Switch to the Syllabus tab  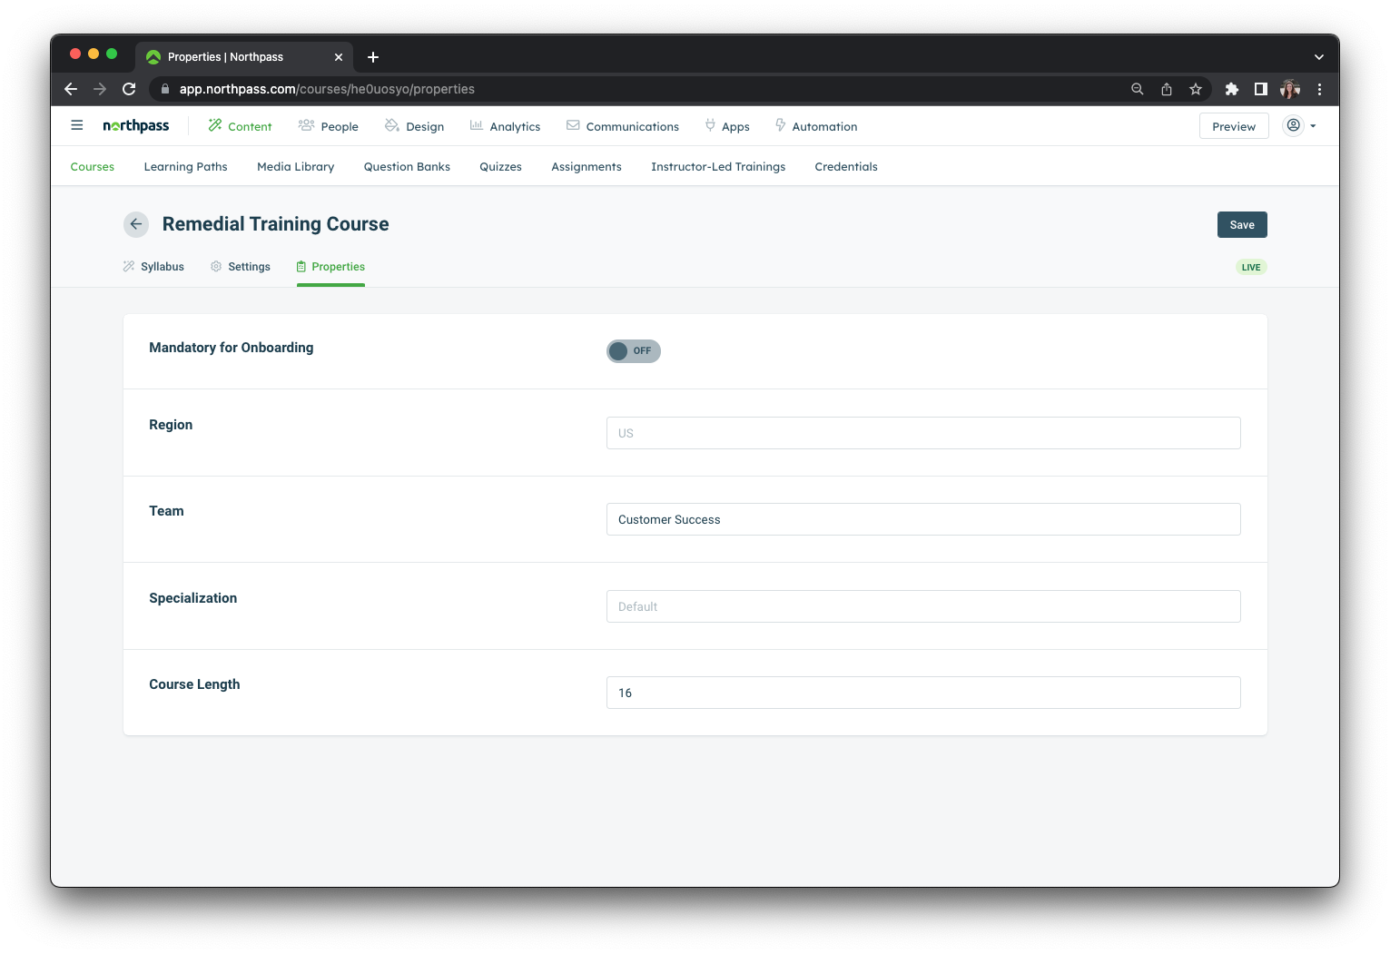[x=153, y=267]
